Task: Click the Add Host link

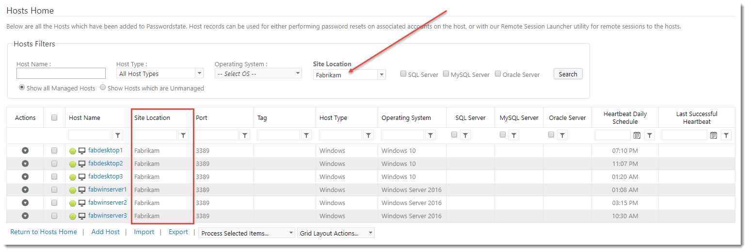Action: click(105, 232)
